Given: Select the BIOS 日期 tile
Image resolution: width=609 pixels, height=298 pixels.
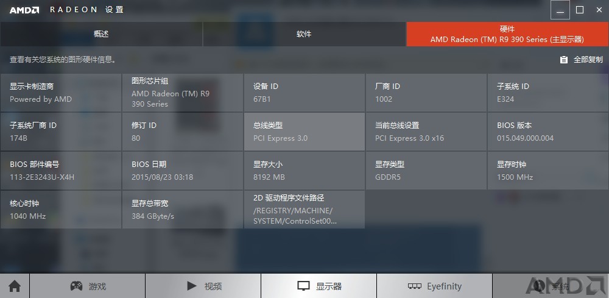Looking at the screenshot, I should (183, 171).
